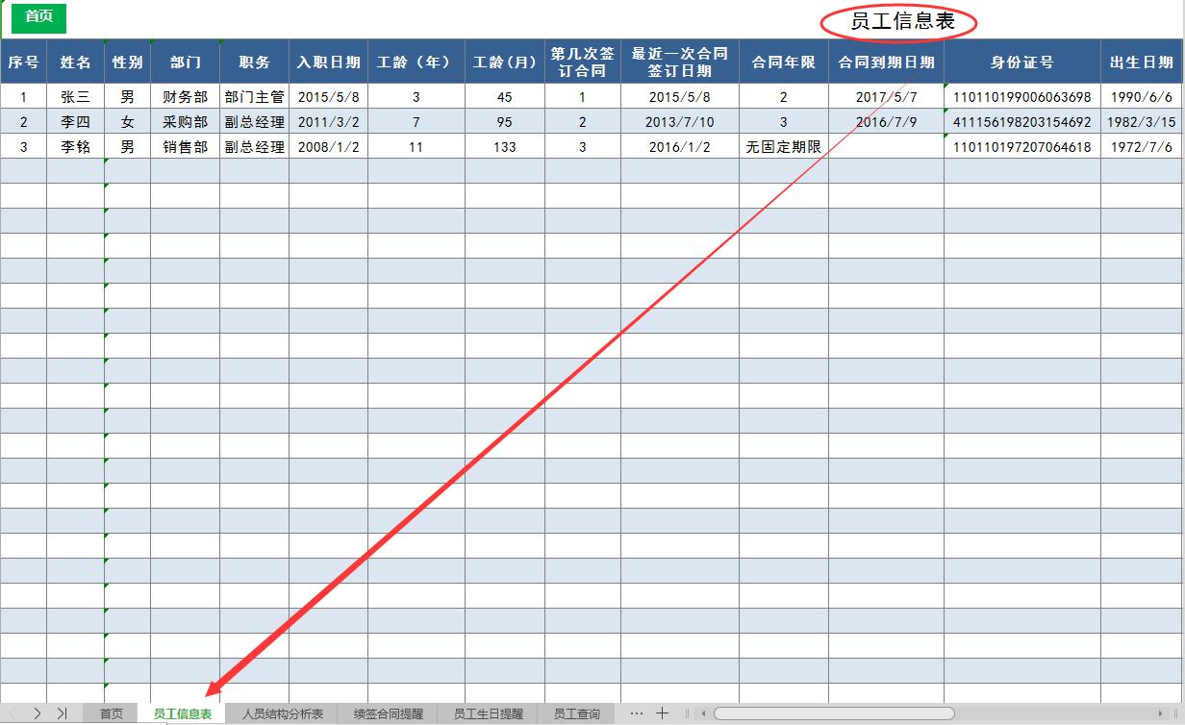Open the "···" hidden sheets list
Viewport: 1185px width, 725px height.
636,713
